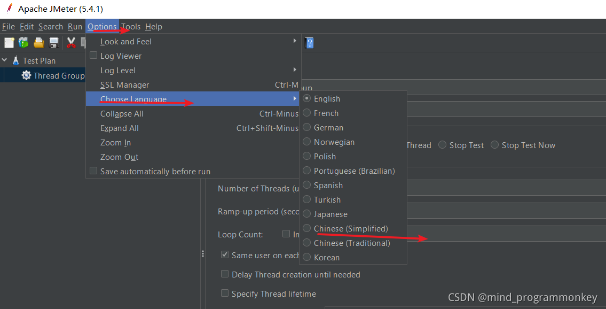Choose Collapse All in Options menu
The image size is (606, 309).
(x=193, y=114)
